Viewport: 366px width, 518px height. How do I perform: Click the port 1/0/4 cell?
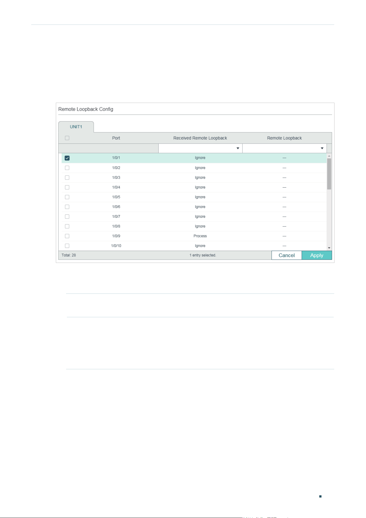[x=116, y=187]
